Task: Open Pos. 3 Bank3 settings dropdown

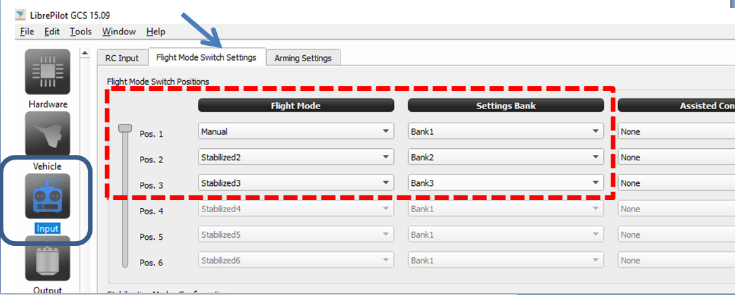Action: coord(505,183)
